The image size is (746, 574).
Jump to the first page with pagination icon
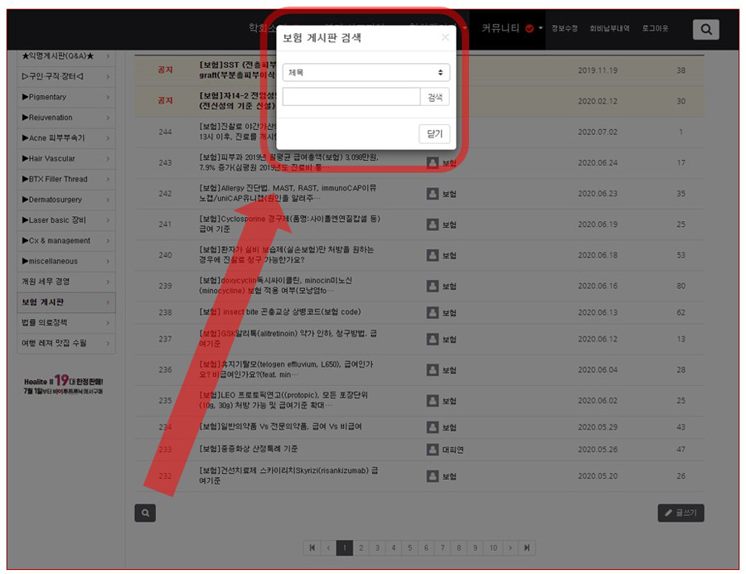[312, 547]
